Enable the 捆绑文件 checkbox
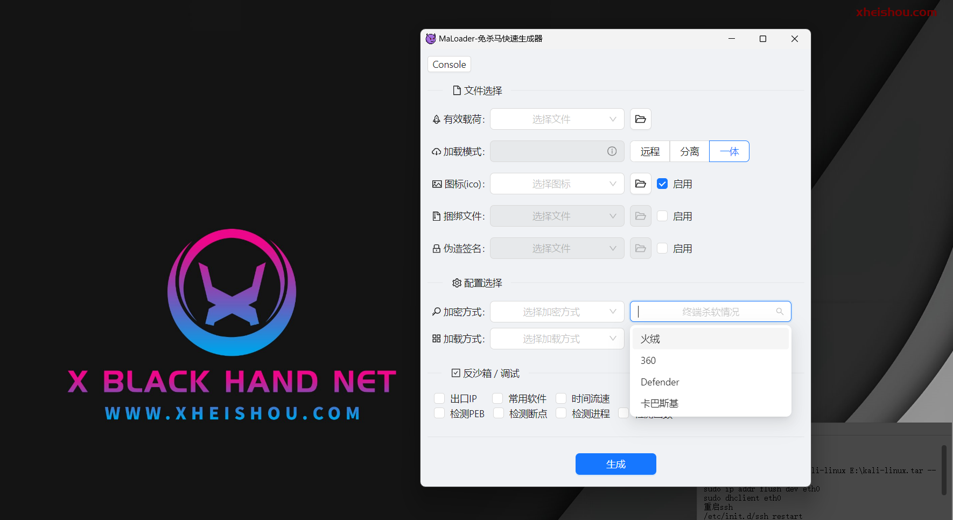This screenshot has width=953, height=520. tap(662, 216)
